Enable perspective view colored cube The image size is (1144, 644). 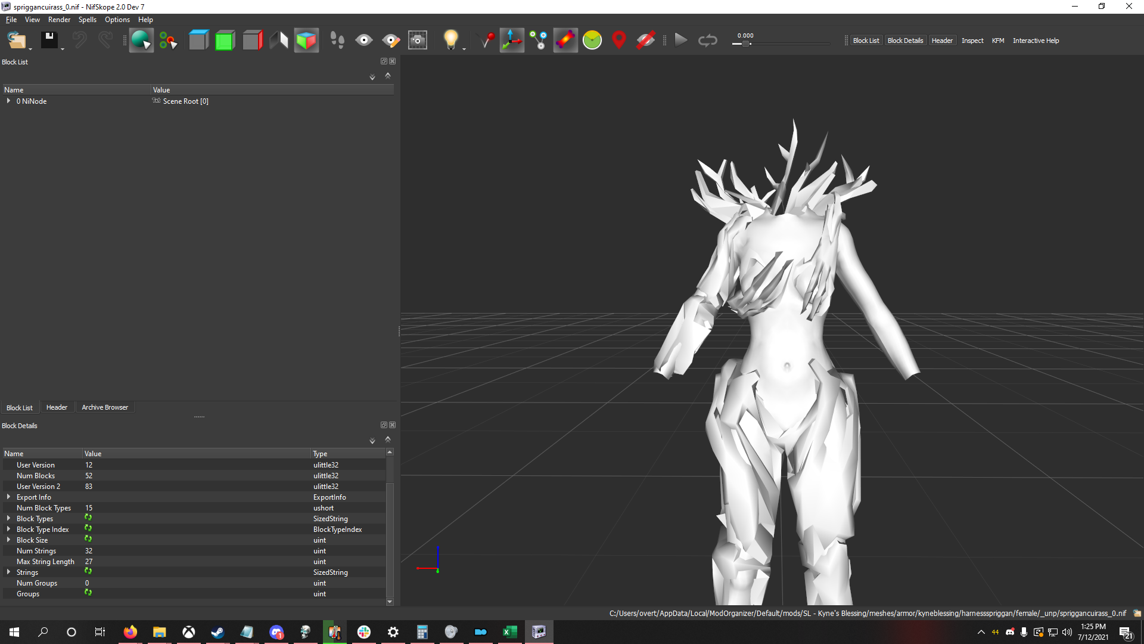coord(306,41)
